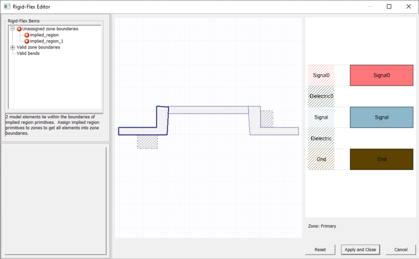
Task: Expand the Valid zone boundaries branch
Action: 12,47
